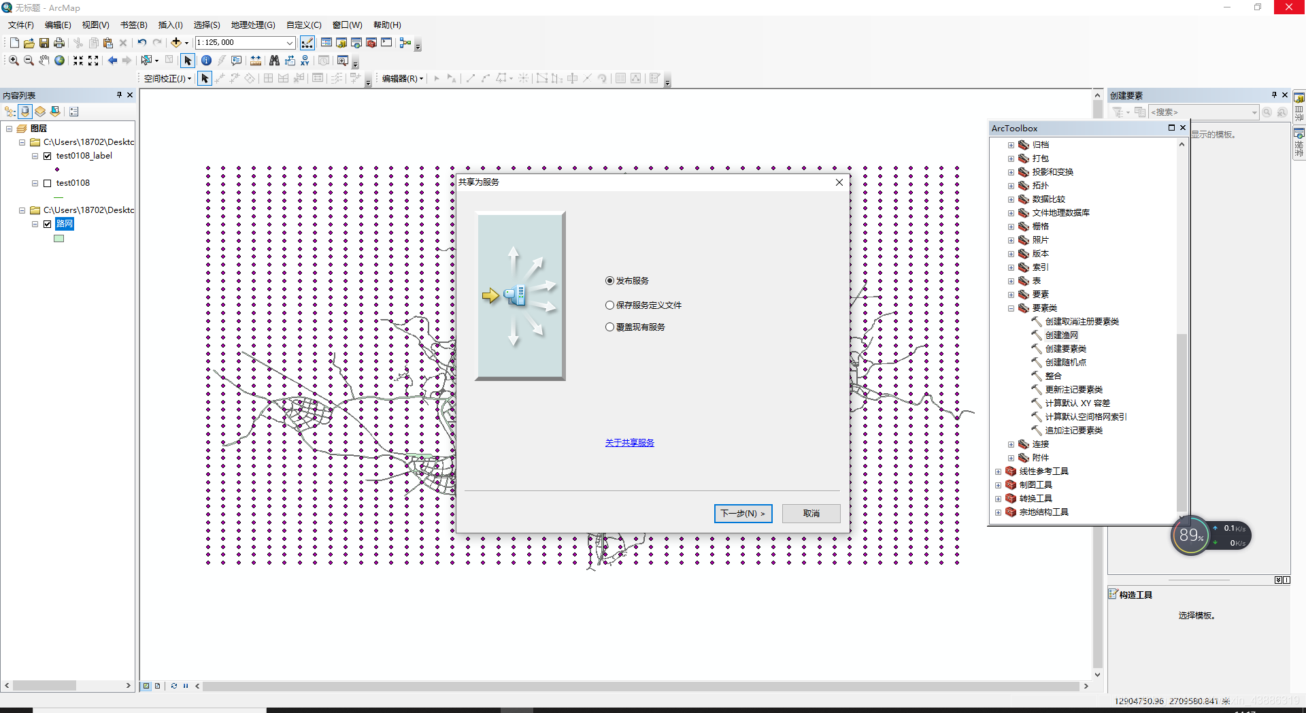Open the 视图(V) menu

click(95, 25)
